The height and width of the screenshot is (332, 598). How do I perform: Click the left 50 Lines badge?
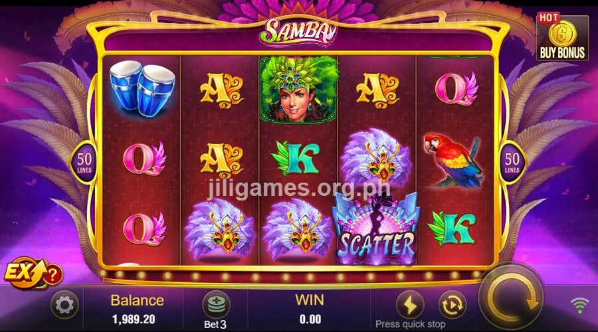tap(84, 163)
